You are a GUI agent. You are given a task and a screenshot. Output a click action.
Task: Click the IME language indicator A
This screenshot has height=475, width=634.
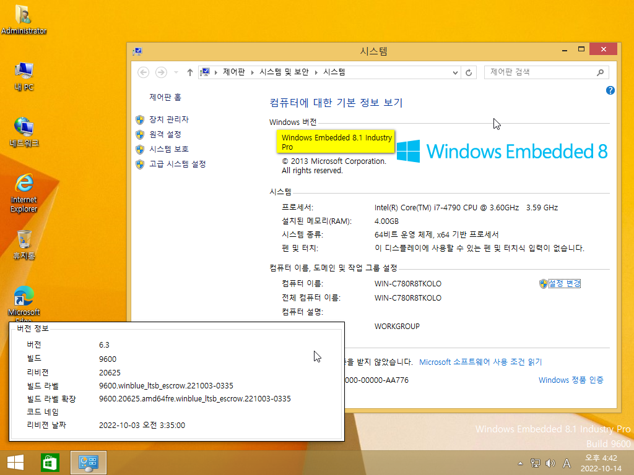coord(567,463)
